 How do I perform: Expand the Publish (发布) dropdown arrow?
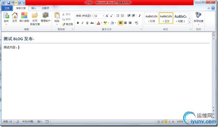(x=6, y=24)
